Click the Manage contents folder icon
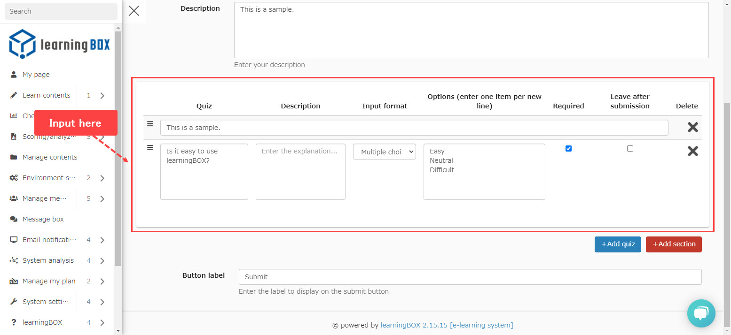This screenshot has height=335, width=731. 14,157
